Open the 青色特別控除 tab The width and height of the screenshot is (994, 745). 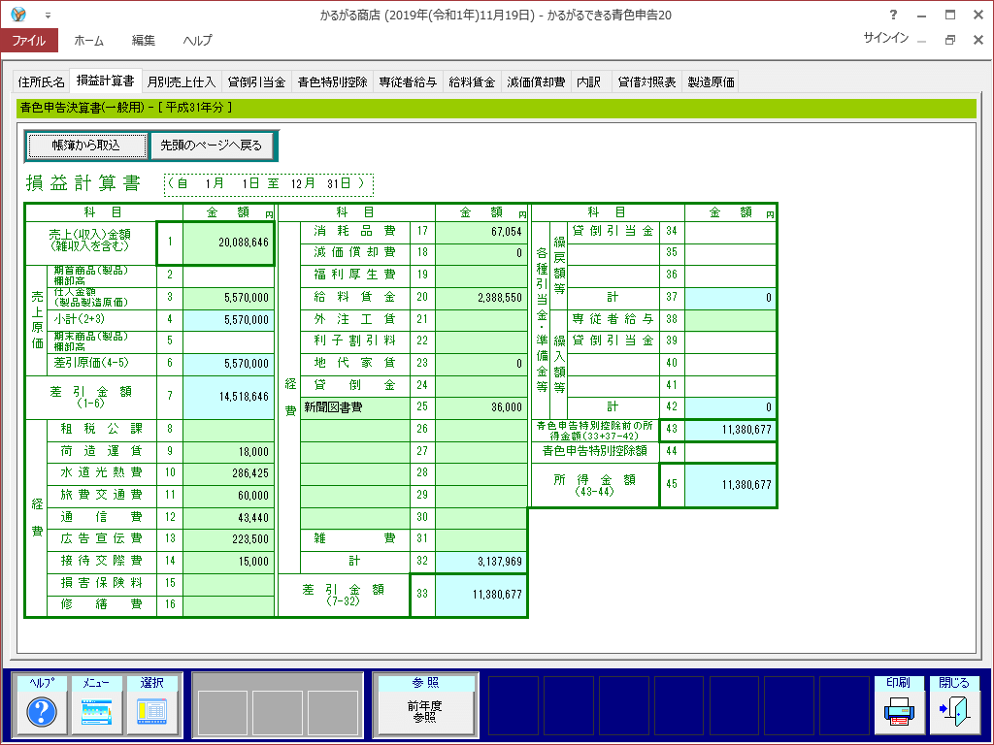click(x=332, y=81)
